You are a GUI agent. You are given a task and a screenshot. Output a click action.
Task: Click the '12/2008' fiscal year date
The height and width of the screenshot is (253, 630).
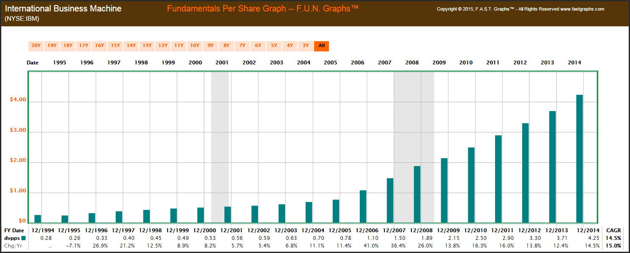(x=421, y=230)
